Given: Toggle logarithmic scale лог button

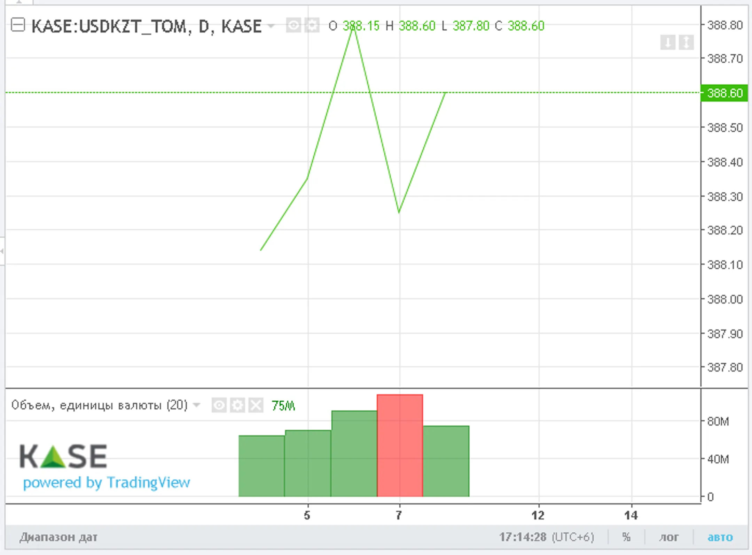Looking at the screenshot, I should [669, 537].
